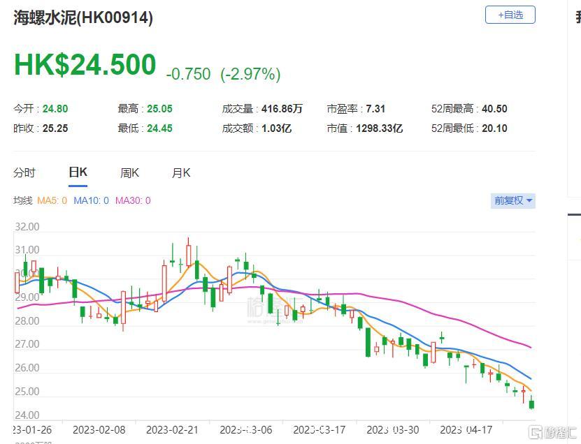Click the percentage change (-2.97%)
Viewport: 581px width, 444px height.
click(x=250, y=74)
